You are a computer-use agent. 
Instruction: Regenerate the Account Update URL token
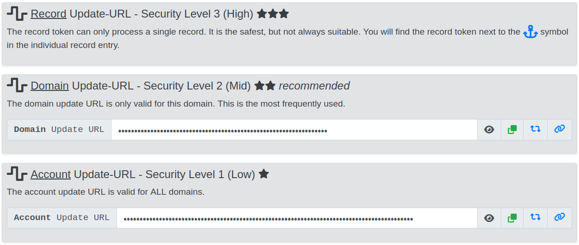[536, 218]
